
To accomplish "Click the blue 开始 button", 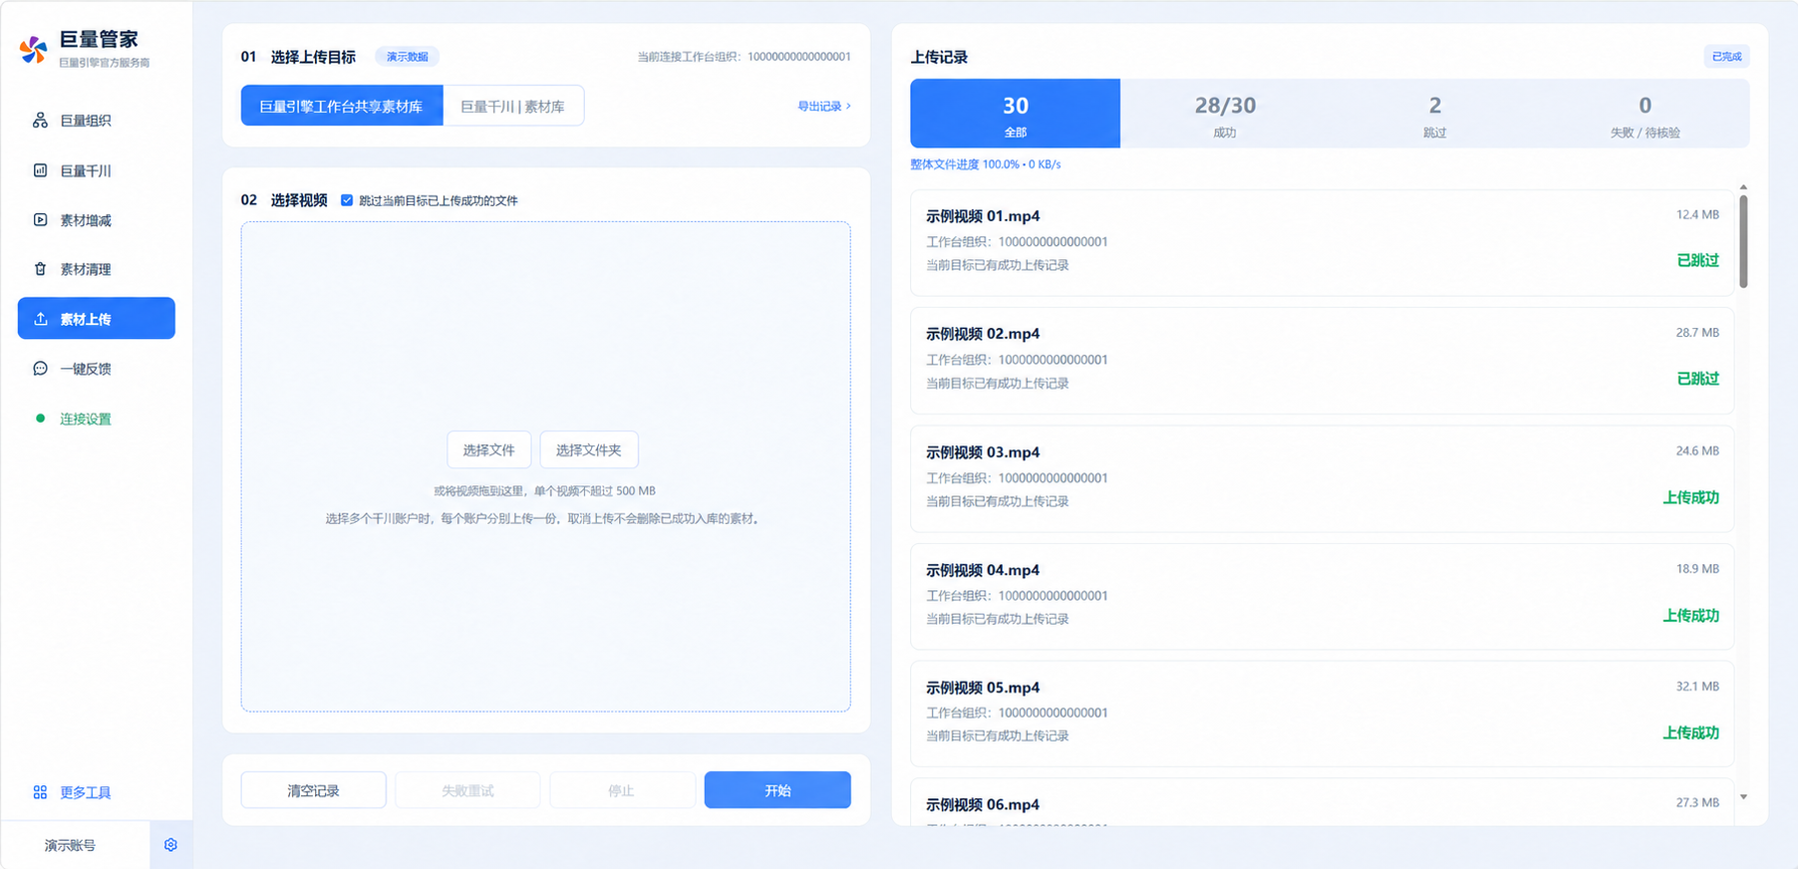I will click(777, 790).
